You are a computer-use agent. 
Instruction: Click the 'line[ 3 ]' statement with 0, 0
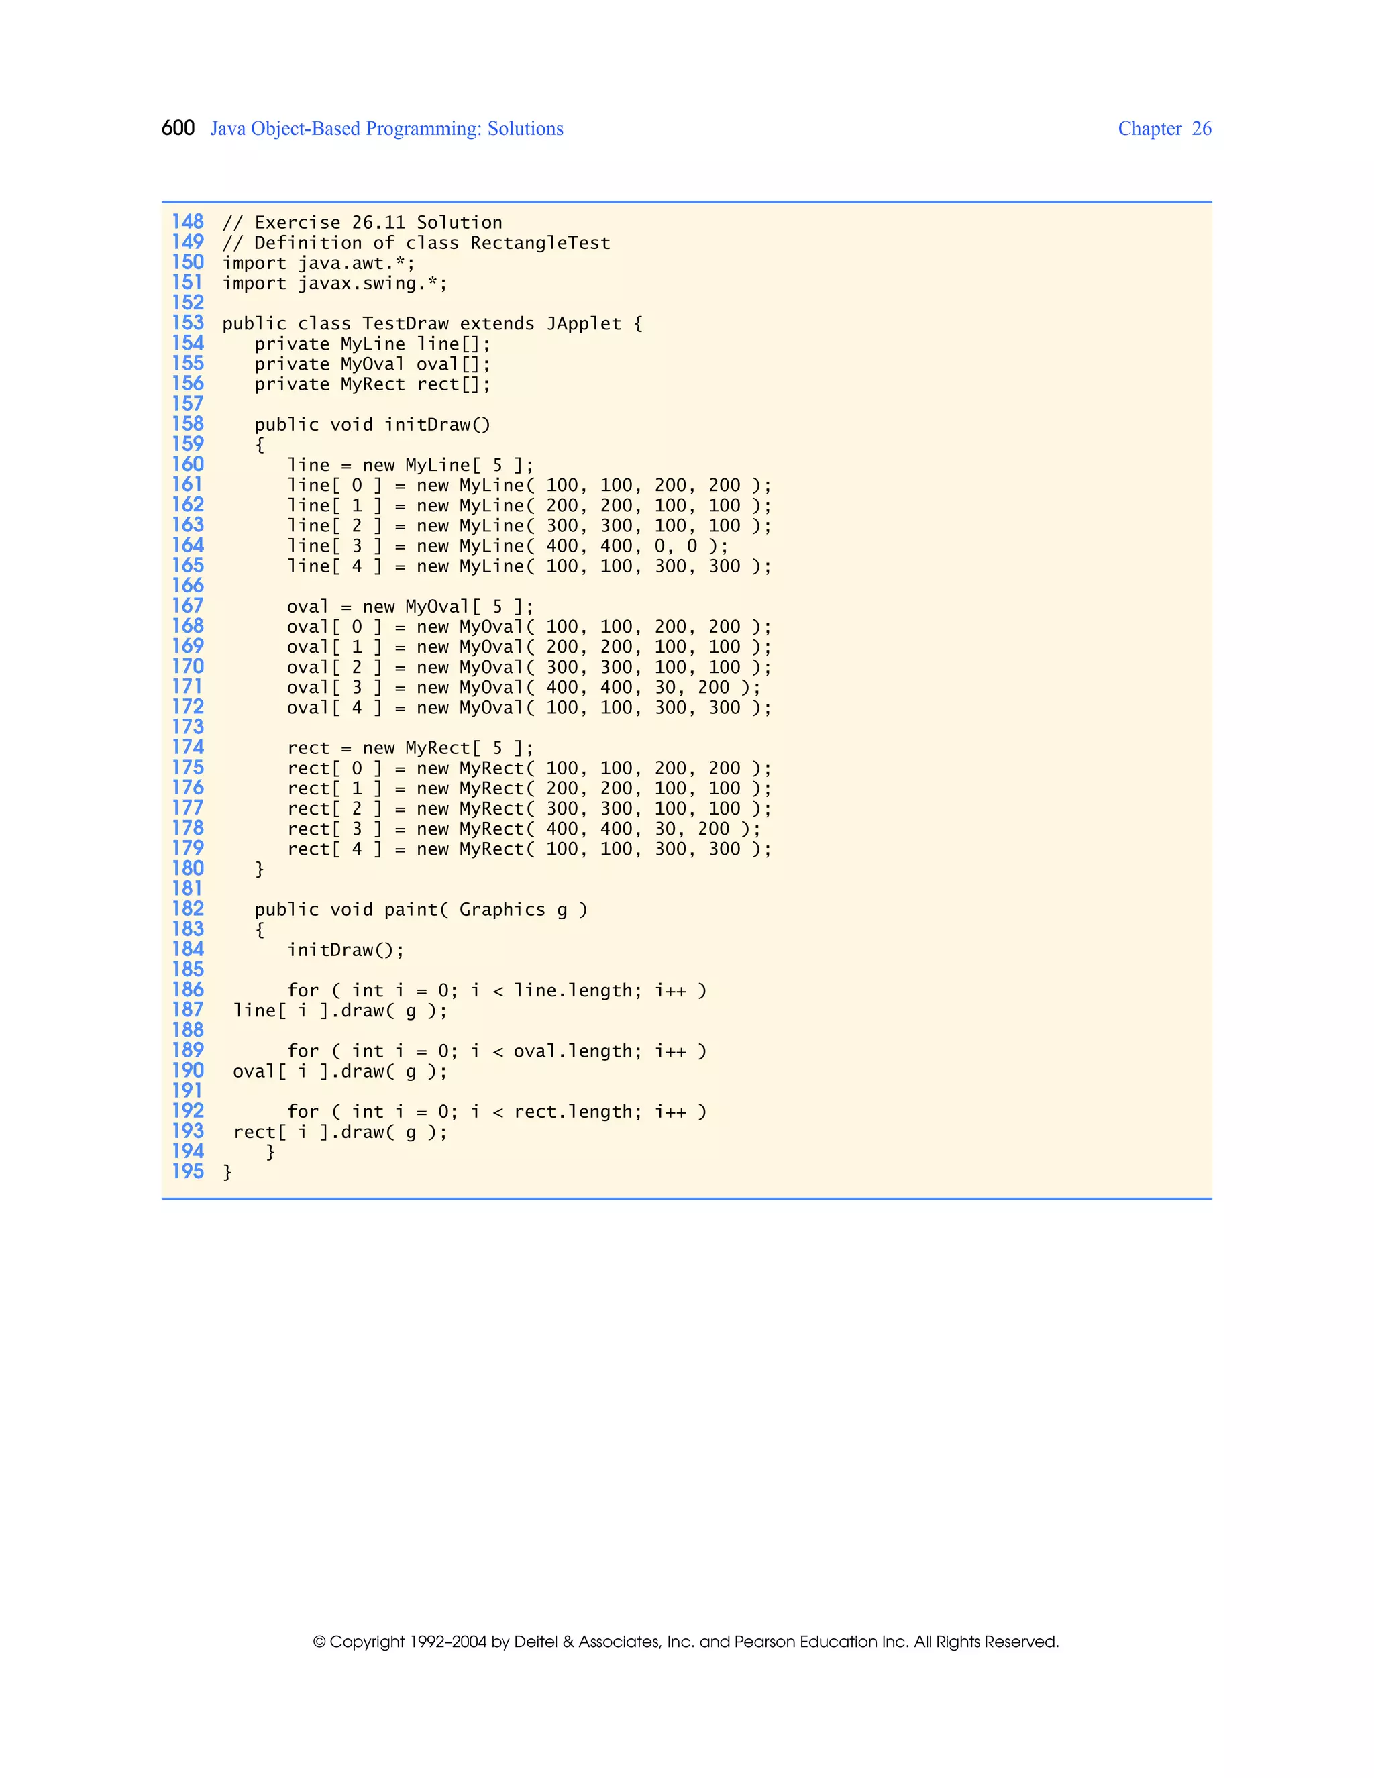(x=508, y=546)
